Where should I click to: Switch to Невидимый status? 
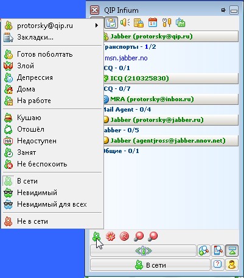click(x=52, y=193)
